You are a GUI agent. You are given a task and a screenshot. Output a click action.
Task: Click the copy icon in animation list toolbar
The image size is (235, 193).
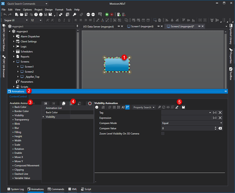point(64,104)
